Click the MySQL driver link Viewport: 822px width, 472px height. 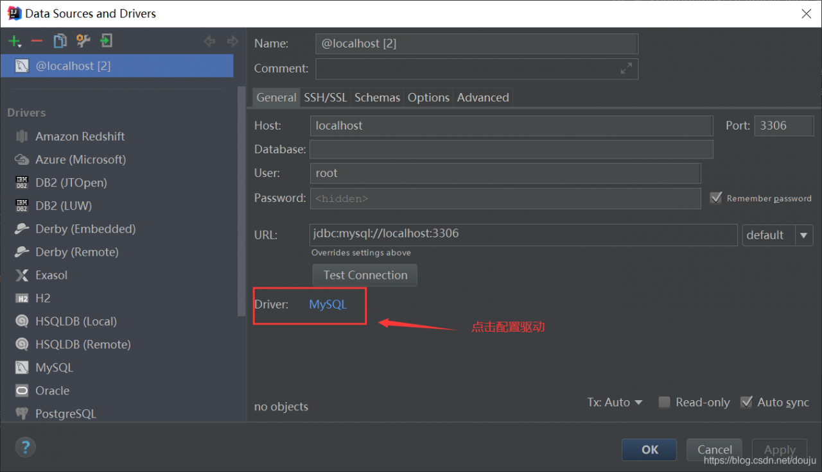click(328, 305)
